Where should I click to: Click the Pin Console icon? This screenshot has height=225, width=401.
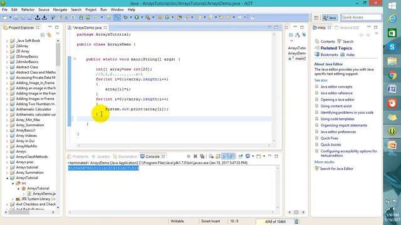[x=241, y=156]
